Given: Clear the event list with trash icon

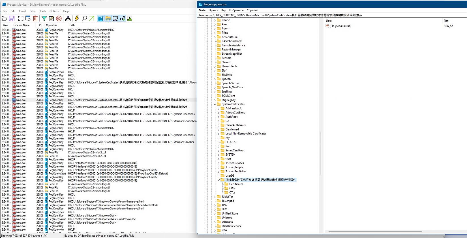Looking at the screenshot, I should point(35,19).
